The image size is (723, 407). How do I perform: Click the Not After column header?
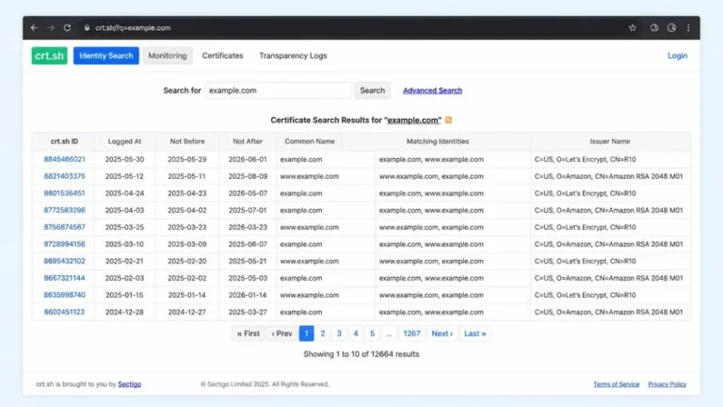click(248, 141)
